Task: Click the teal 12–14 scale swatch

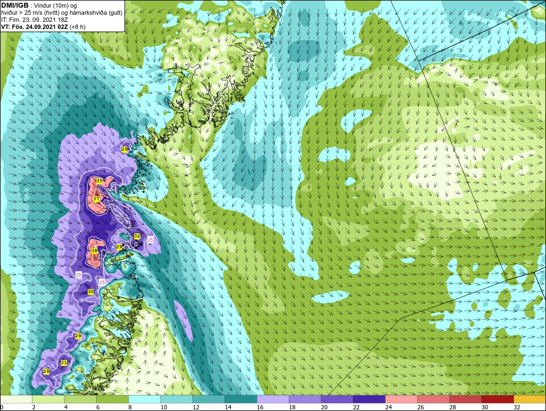Action: click(x=209, y=399)
